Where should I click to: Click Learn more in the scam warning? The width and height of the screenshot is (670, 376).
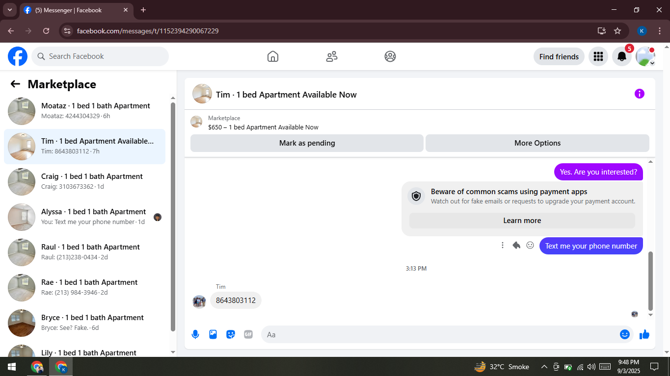coord(522,221)
